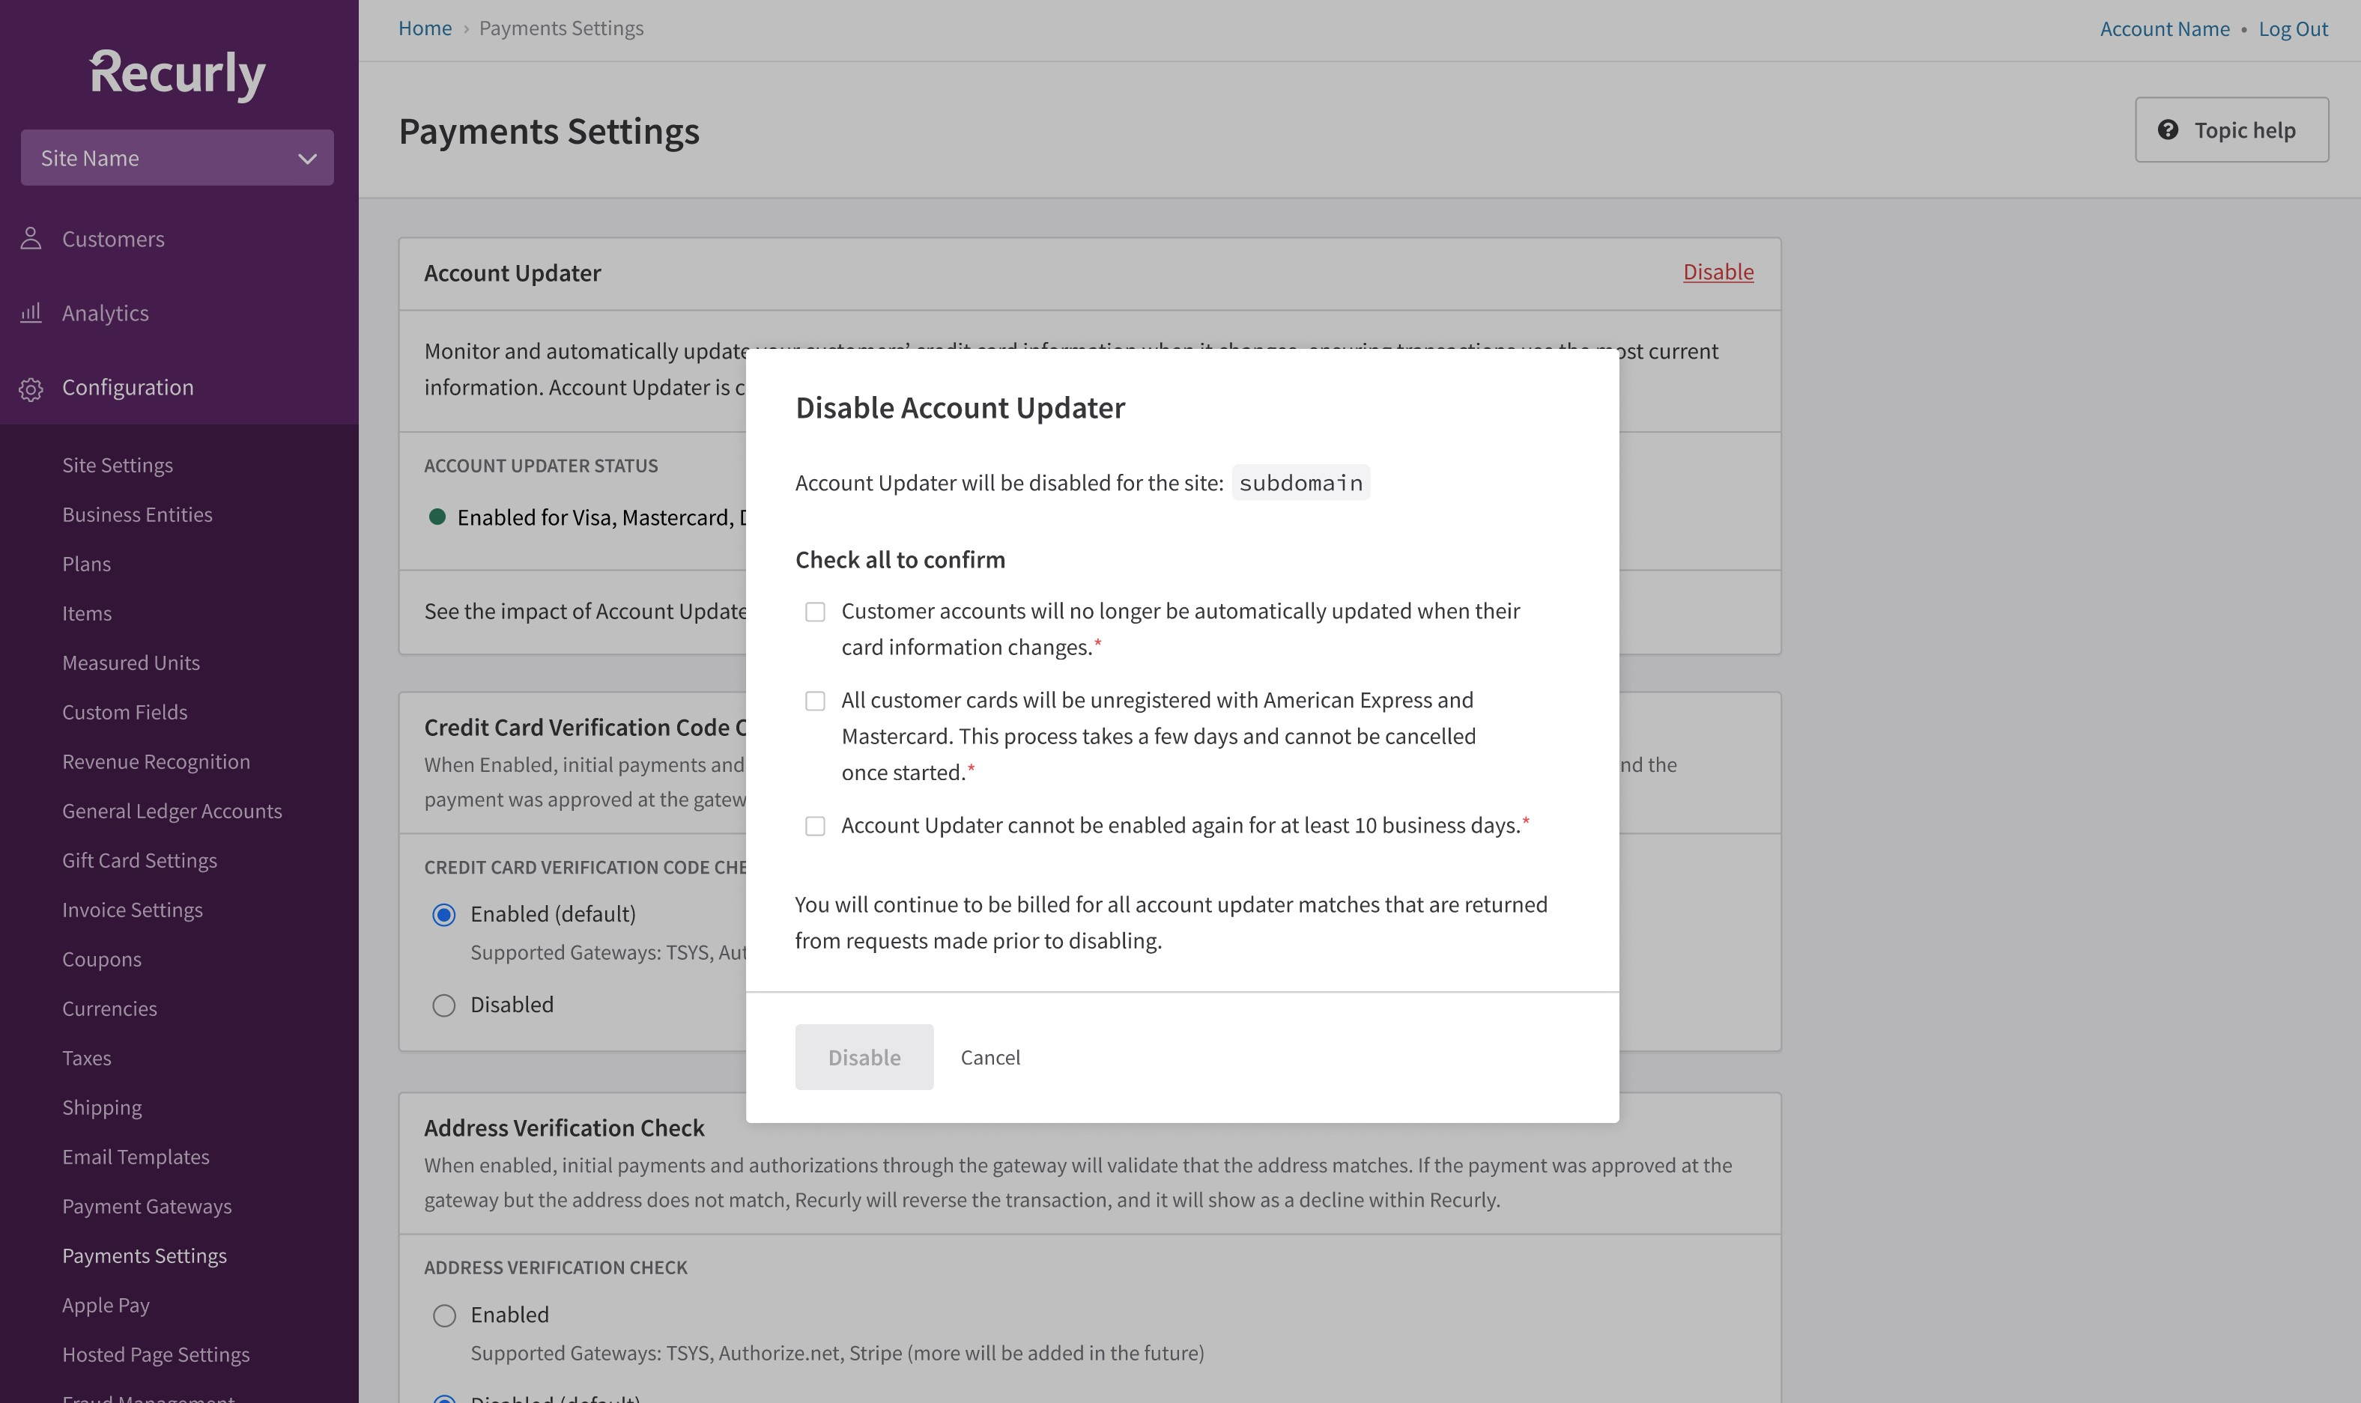The width and height of the screenshot is (2361, 1403).
Task: Open Payment Gateways in the sidebar
Action: point(147,1206)
